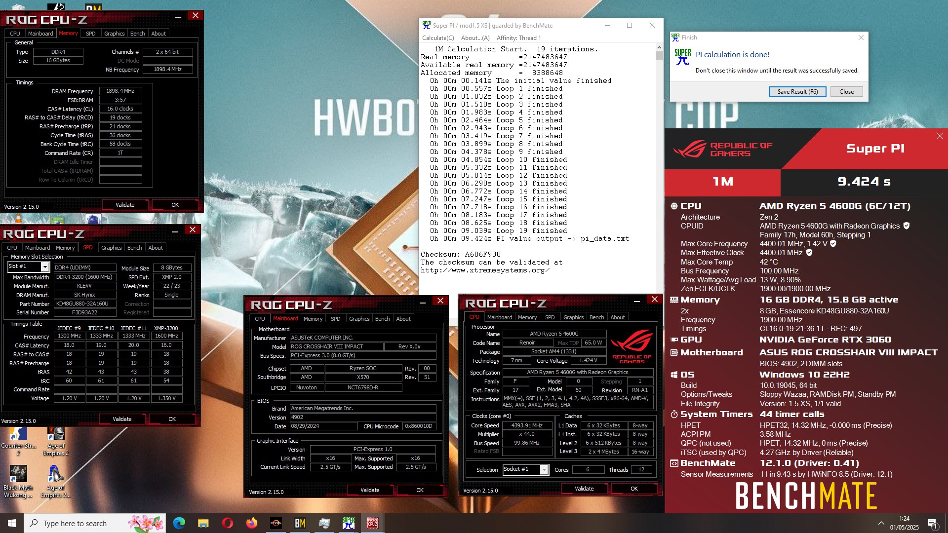Open Memory tab in Mainboard CPU-Z window
The height and width of the screenshot is (533, 948).
(313, 319)
